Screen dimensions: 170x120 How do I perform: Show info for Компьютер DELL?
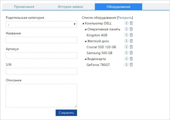(126, 23)
